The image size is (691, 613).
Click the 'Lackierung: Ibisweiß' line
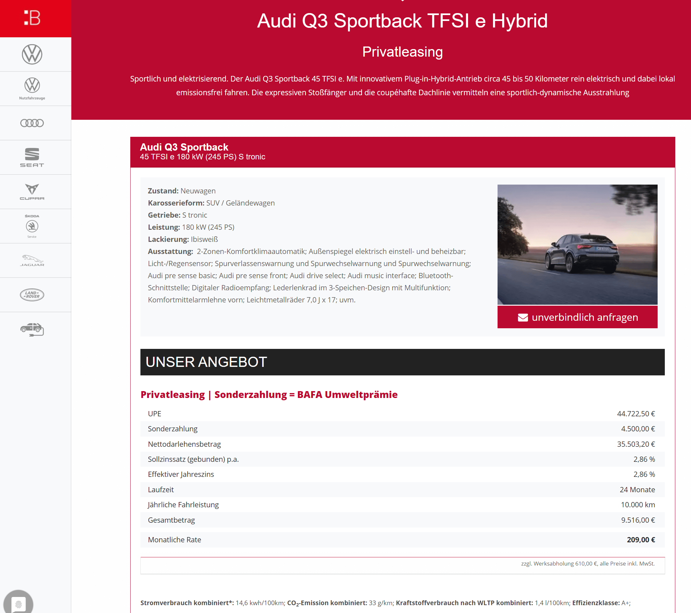tap(183, 239)
